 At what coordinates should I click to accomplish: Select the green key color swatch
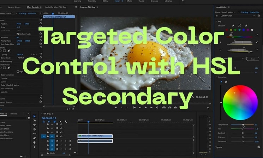[x=235, y=30]
